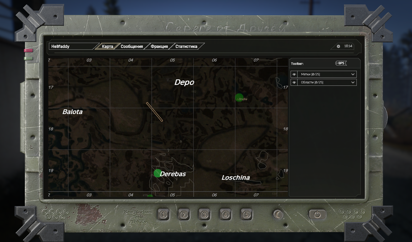
Task: Go to the Статистика tab
Action: coord(186,47)
